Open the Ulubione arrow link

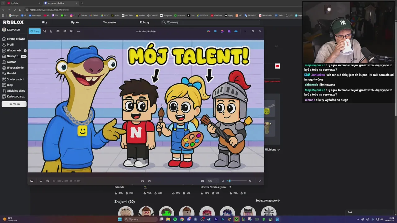tap(272, 150)
